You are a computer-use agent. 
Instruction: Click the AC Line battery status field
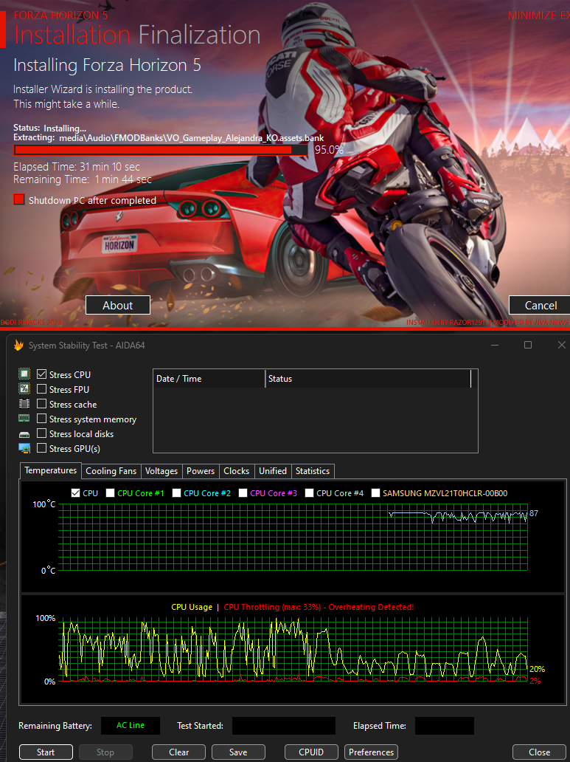pos(130,726)
